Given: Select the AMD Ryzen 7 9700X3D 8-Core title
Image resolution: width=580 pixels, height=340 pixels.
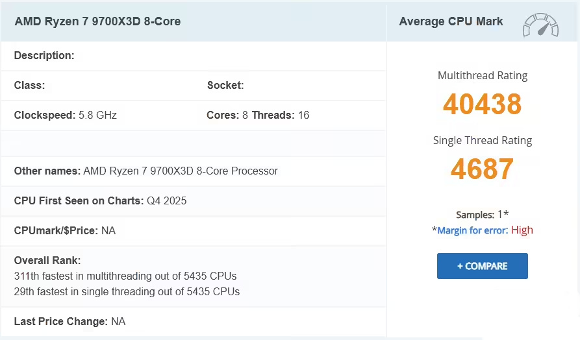Looking at the screenshot, I should (97, 21).
